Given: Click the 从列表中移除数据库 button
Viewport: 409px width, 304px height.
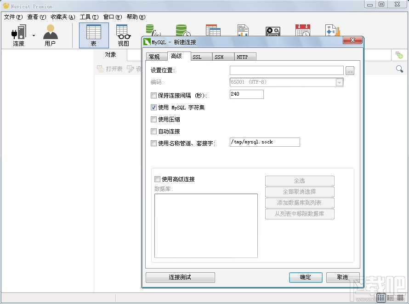Looking at the screenshot, I should click(x=300, y=214).
